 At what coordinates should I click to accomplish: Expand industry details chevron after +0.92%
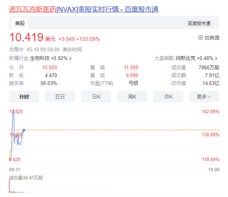coord(70,58)
